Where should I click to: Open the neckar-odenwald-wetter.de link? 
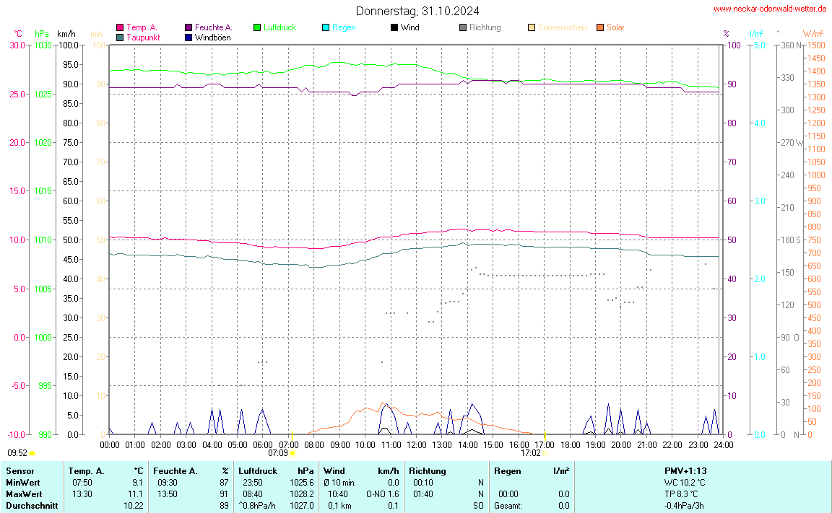pyautogui.click(x=769, y=9)
